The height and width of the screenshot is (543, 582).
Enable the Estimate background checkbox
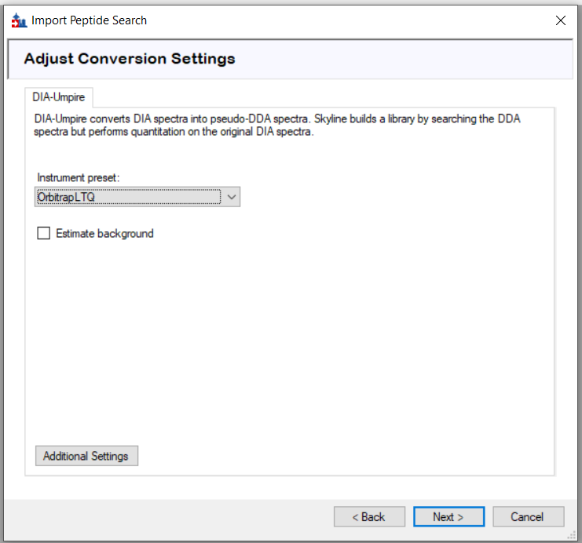[43, 233]
